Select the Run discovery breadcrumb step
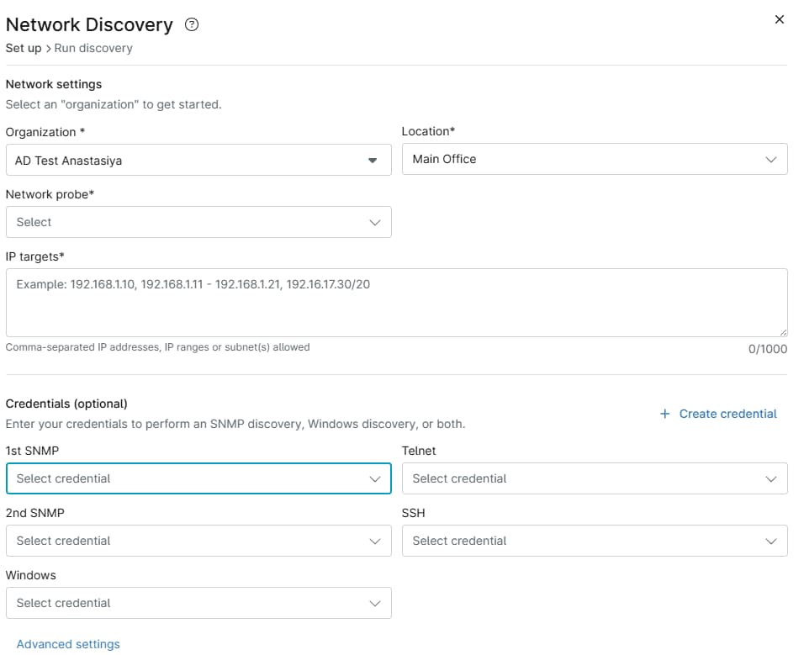 click(93, 48)
